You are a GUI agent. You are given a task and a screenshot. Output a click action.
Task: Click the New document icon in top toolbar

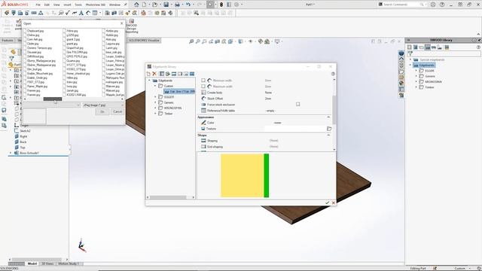coord(144,5)
